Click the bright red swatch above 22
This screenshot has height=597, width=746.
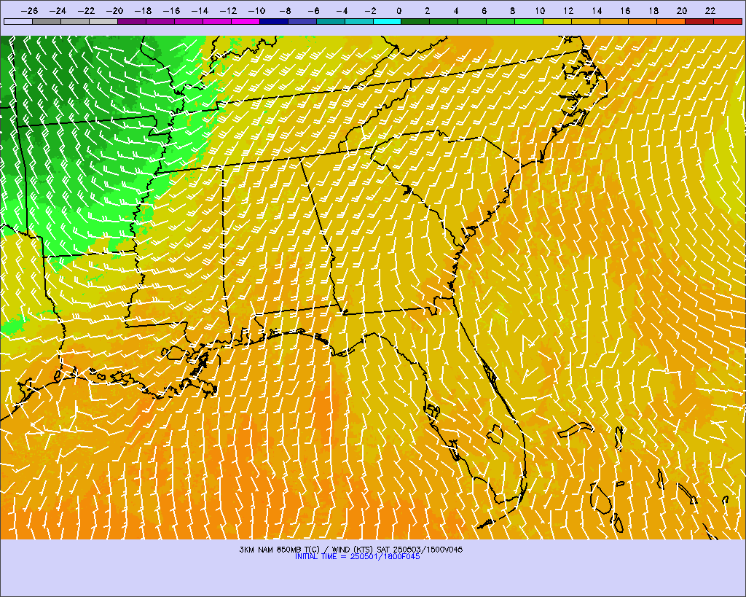point(728,21)
